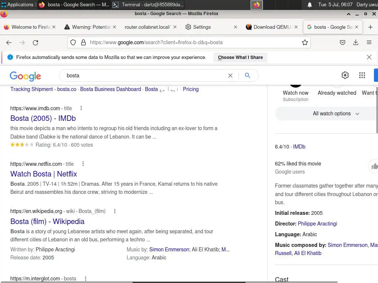
Task: Open IMDb rating link in side panel
Action: [x=299, y=147]
